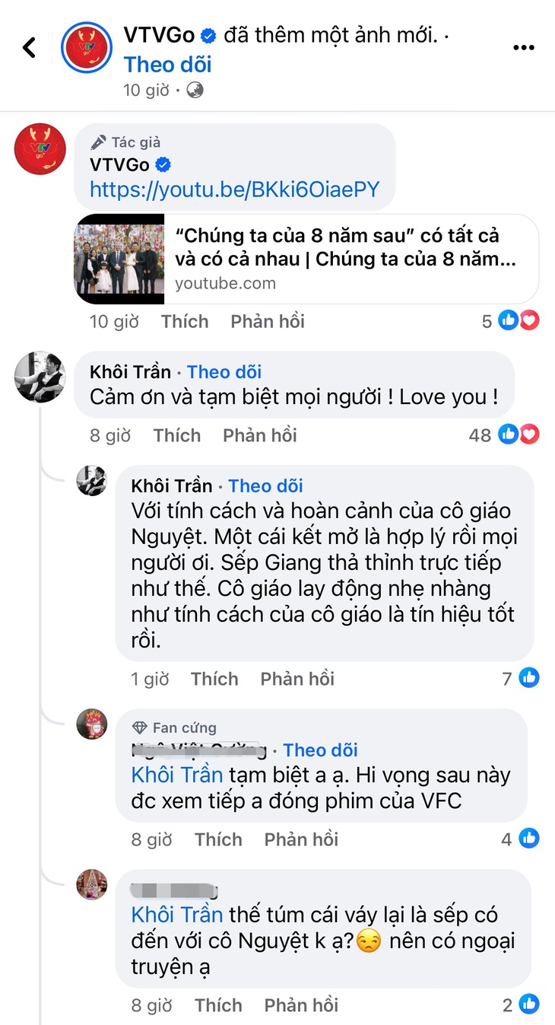The width and height of the screenshot is (555, 1025).
Task: Navigate back using the back arrow icon
Action: click(x=30, y=47)
